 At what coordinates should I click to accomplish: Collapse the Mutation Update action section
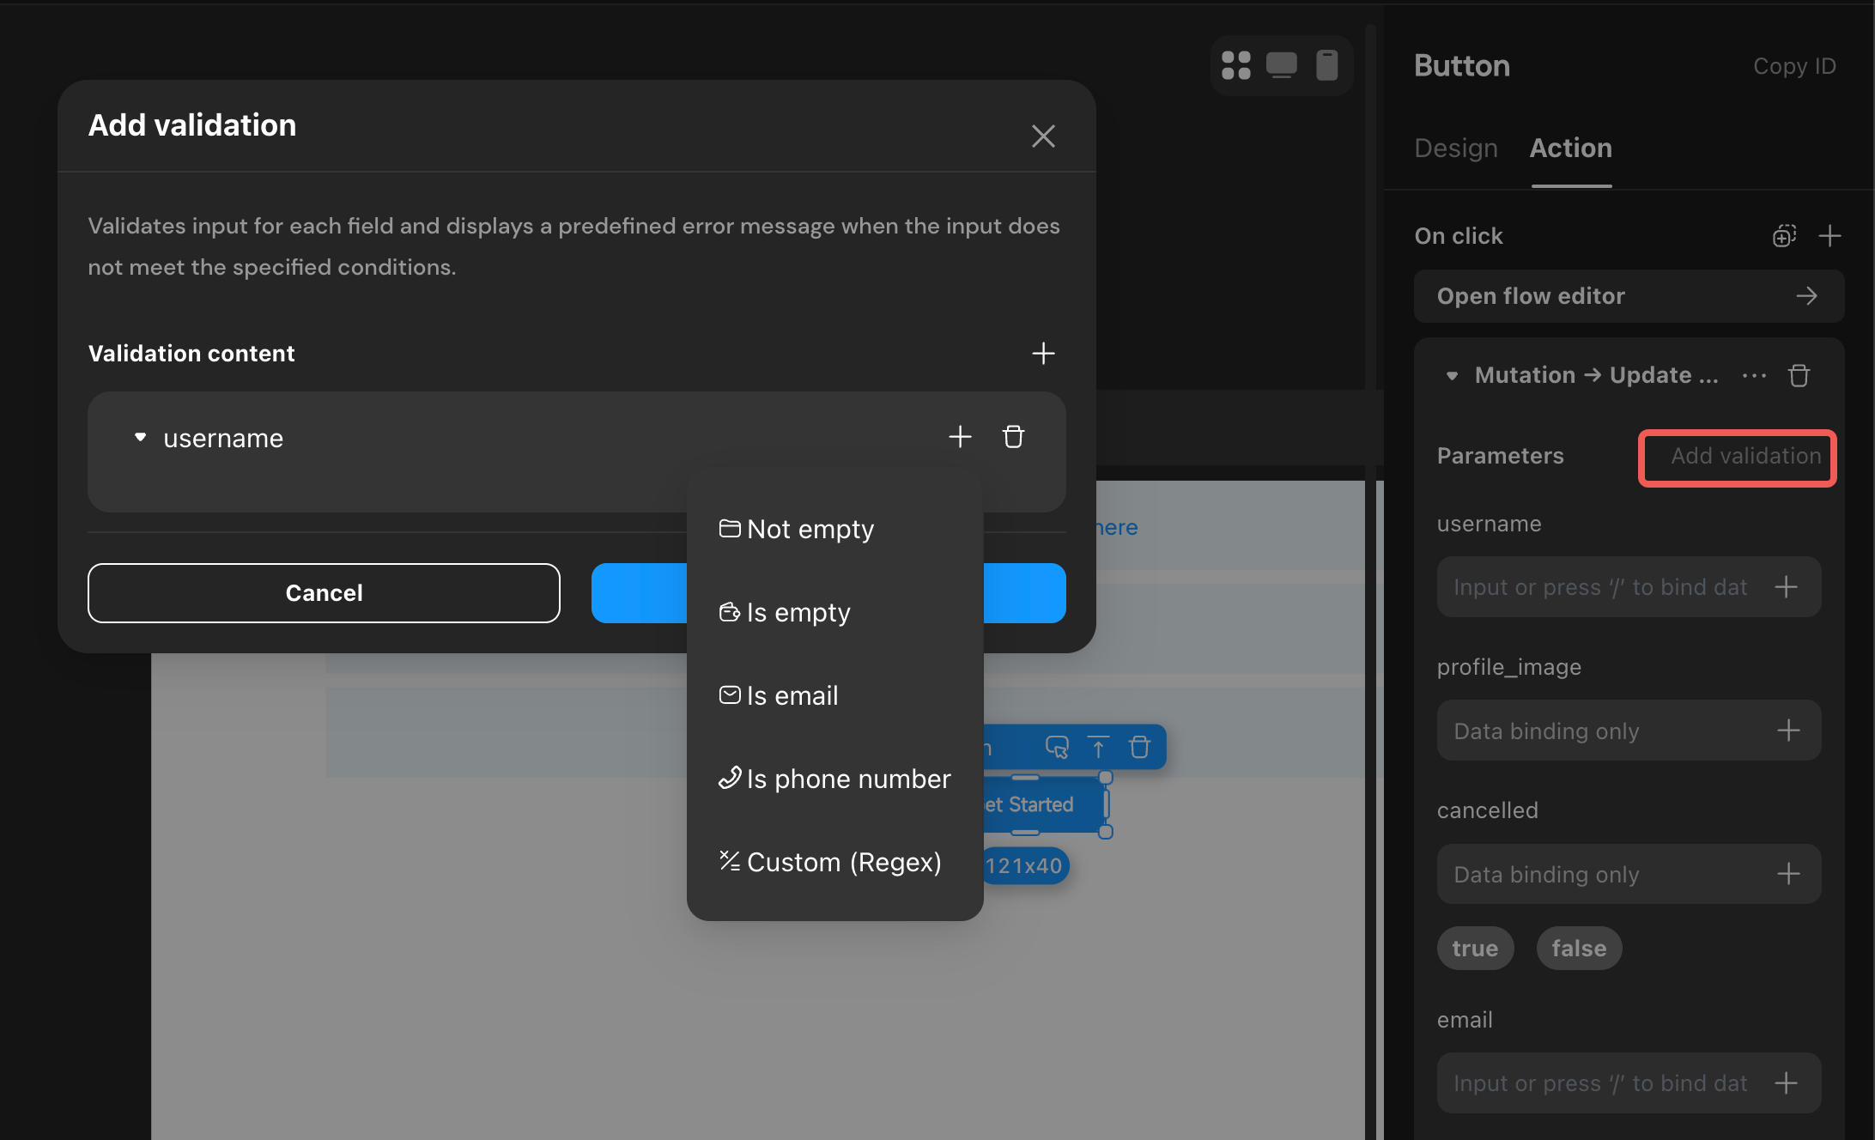pos(1452,375)
